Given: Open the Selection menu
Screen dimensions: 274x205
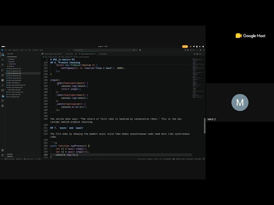Looking at the screenshot, I should tap(15, 50).
